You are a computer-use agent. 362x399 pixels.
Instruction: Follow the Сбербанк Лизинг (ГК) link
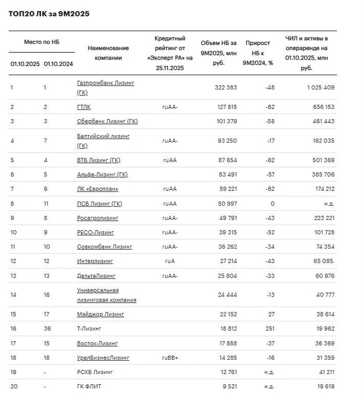pyautogui.click(x=107, y=121)
